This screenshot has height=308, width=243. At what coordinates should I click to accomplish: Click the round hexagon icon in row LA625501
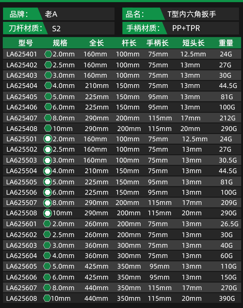[47, 139]
